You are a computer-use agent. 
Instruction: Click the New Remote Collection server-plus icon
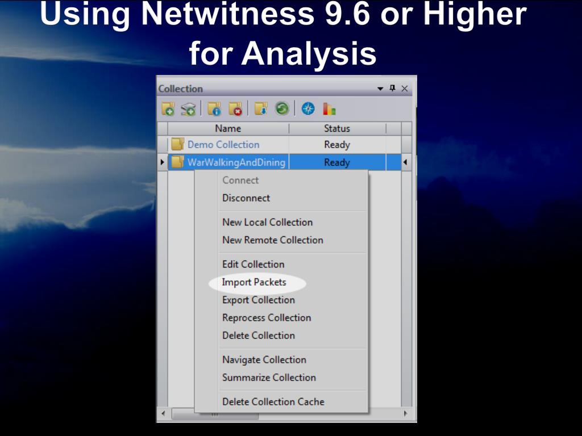pyautogui.click(x=189, y=109)
